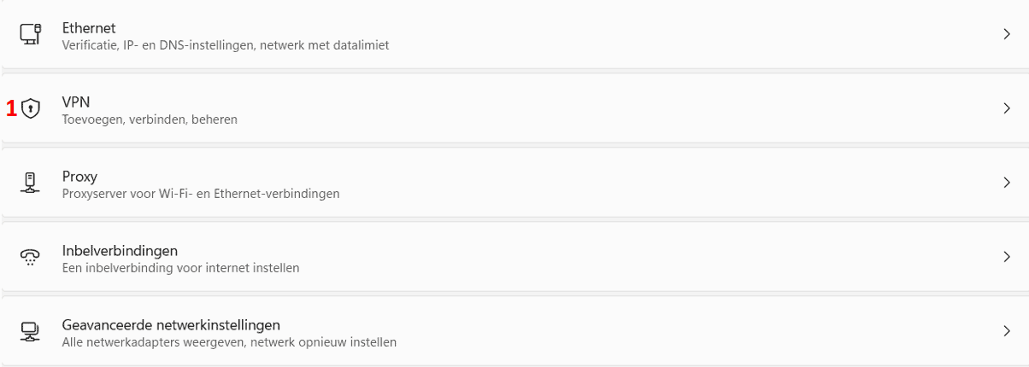Image resolution: width=1029 pixels, height=367 pixels.
Task: Click the Ethernet monitor icon
Action: (x=31, y=35)
